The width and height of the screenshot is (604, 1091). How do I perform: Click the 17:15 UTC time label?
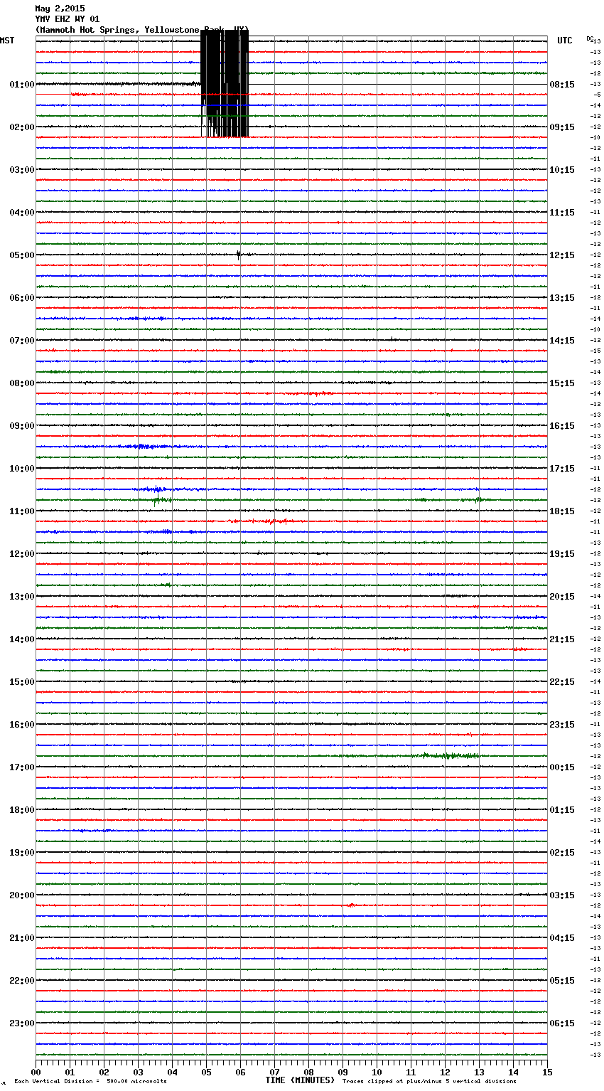(x=562, y=469)
